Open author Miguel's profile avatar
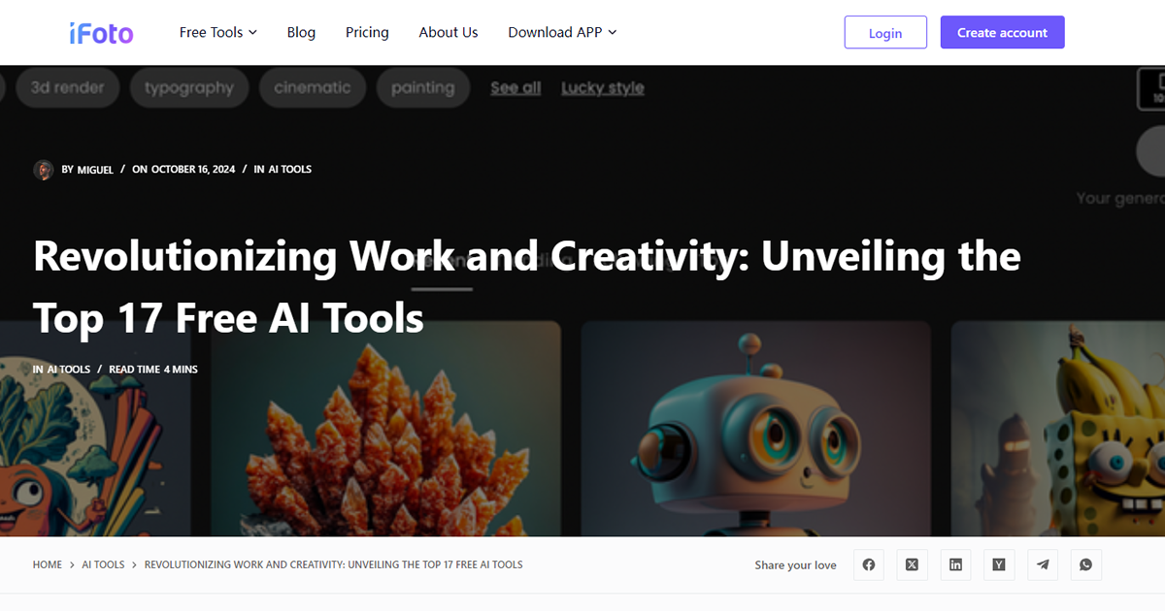Image resolution: width=1165 pixels, height=611 pixels. tap(44, 169)
